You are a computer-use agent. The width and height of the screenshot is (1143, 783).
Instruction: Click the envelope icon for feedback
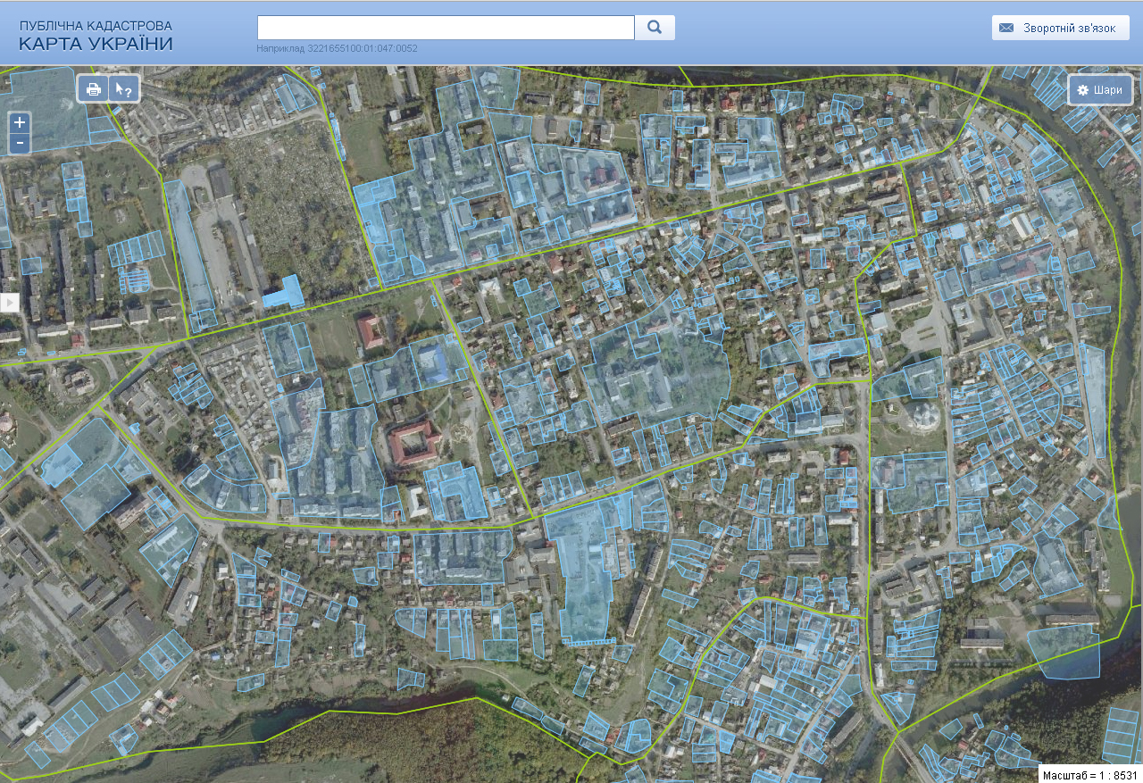click(x=1006, y=29)
